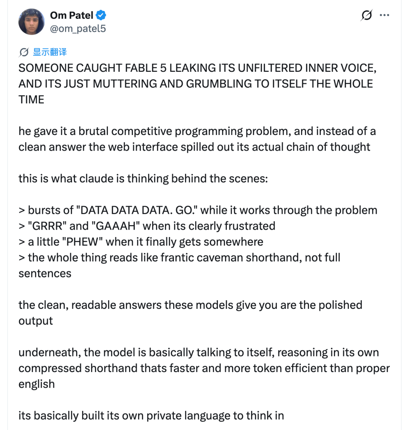Image resolution: width=403 pixels, height=430 pixels.
Task: Click the little "PHEW" bullet line
Action: point(141,242)
